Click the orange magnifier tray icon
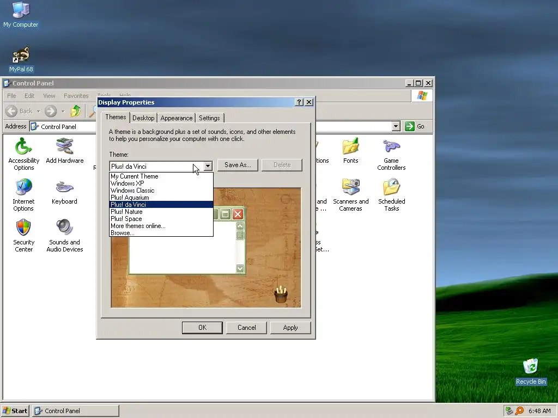The height and width of the screenshot is (418, 558). [519, 411]
